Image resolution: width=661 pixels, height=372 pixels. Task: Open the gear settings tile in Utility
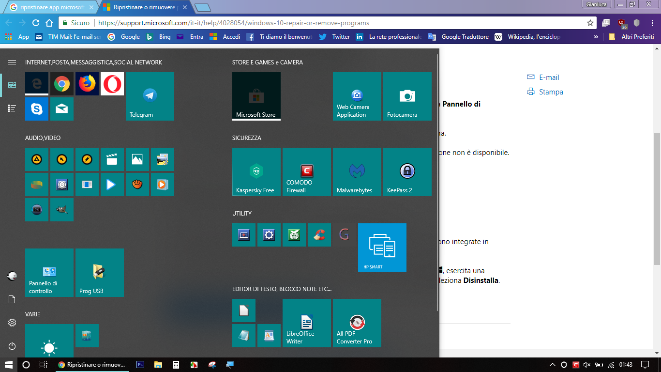pos(269,235)
